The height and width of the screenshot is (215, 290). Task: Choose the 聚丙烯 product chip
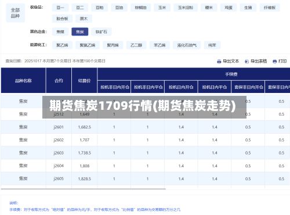[x=113, y=45]
